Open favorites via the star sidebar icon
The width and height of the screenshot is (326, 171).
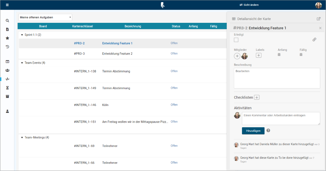7,38
